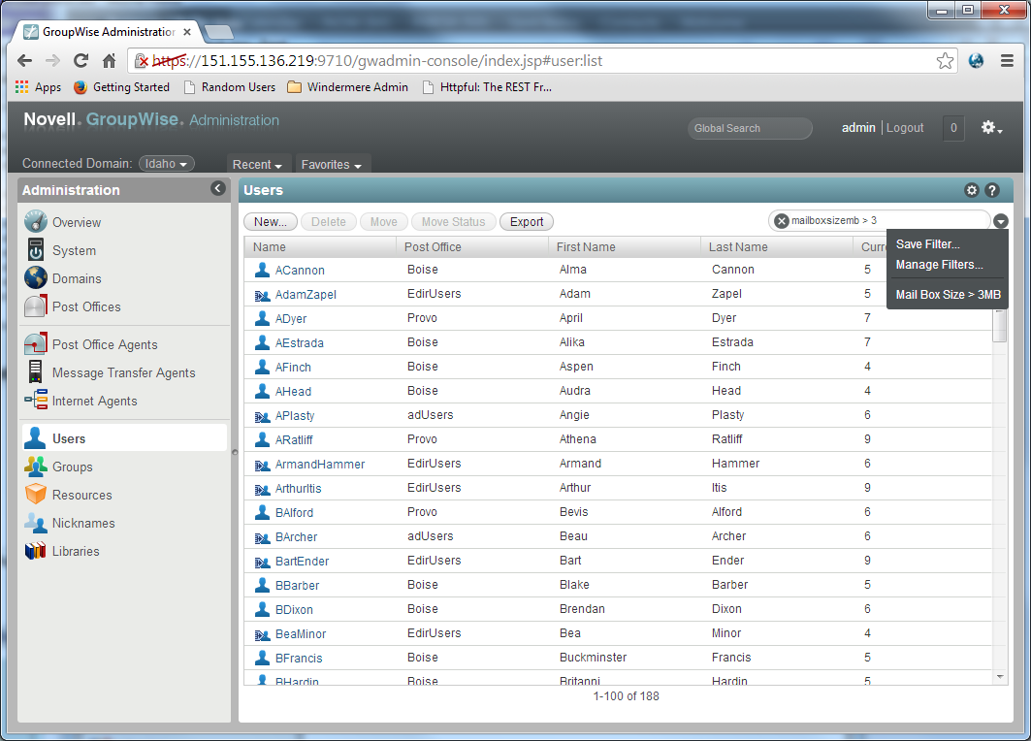Click the user list scrollbar thumb
Image resolution: width=1031 pixels, height=741 pixels.
tap(999, 326)
